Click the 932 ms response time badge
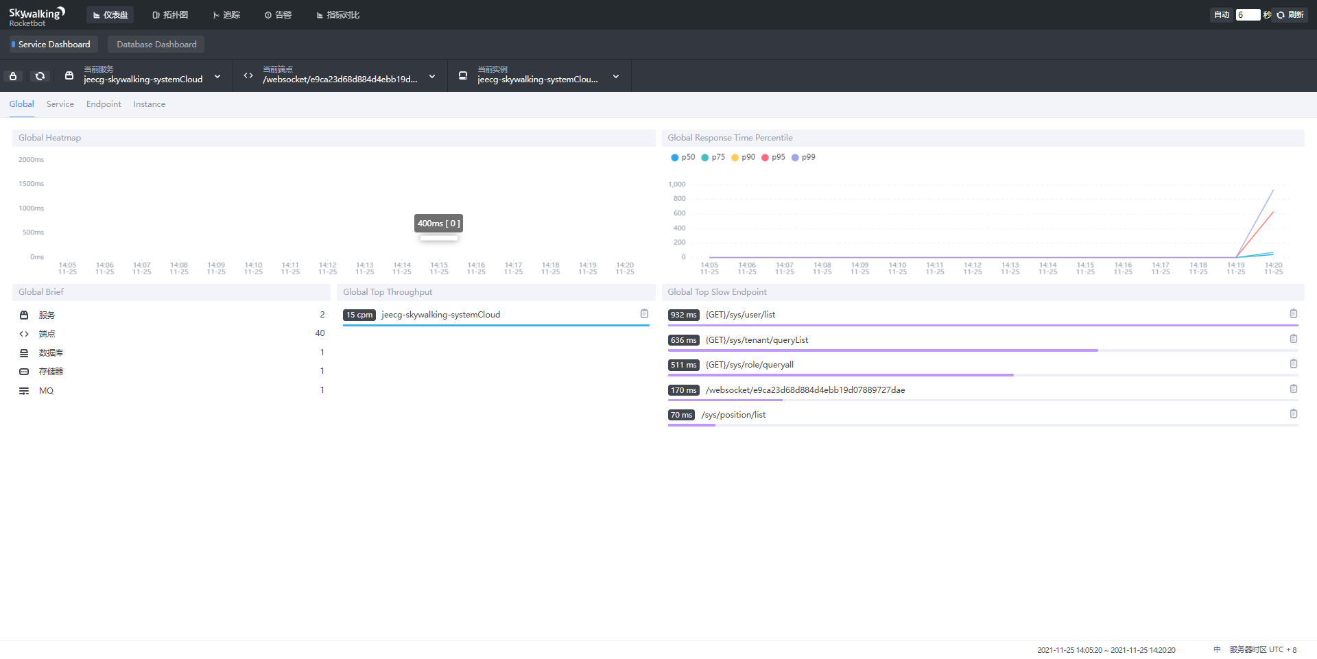The image size is (1317, 659). coord(683,315)
